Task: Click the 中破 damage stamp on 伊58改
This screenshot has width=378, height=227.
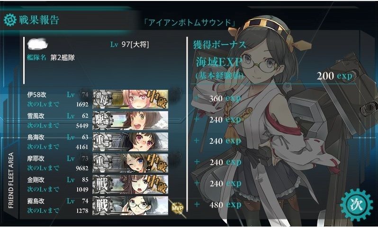Action: pyautogui.click(x=157, y=98)
